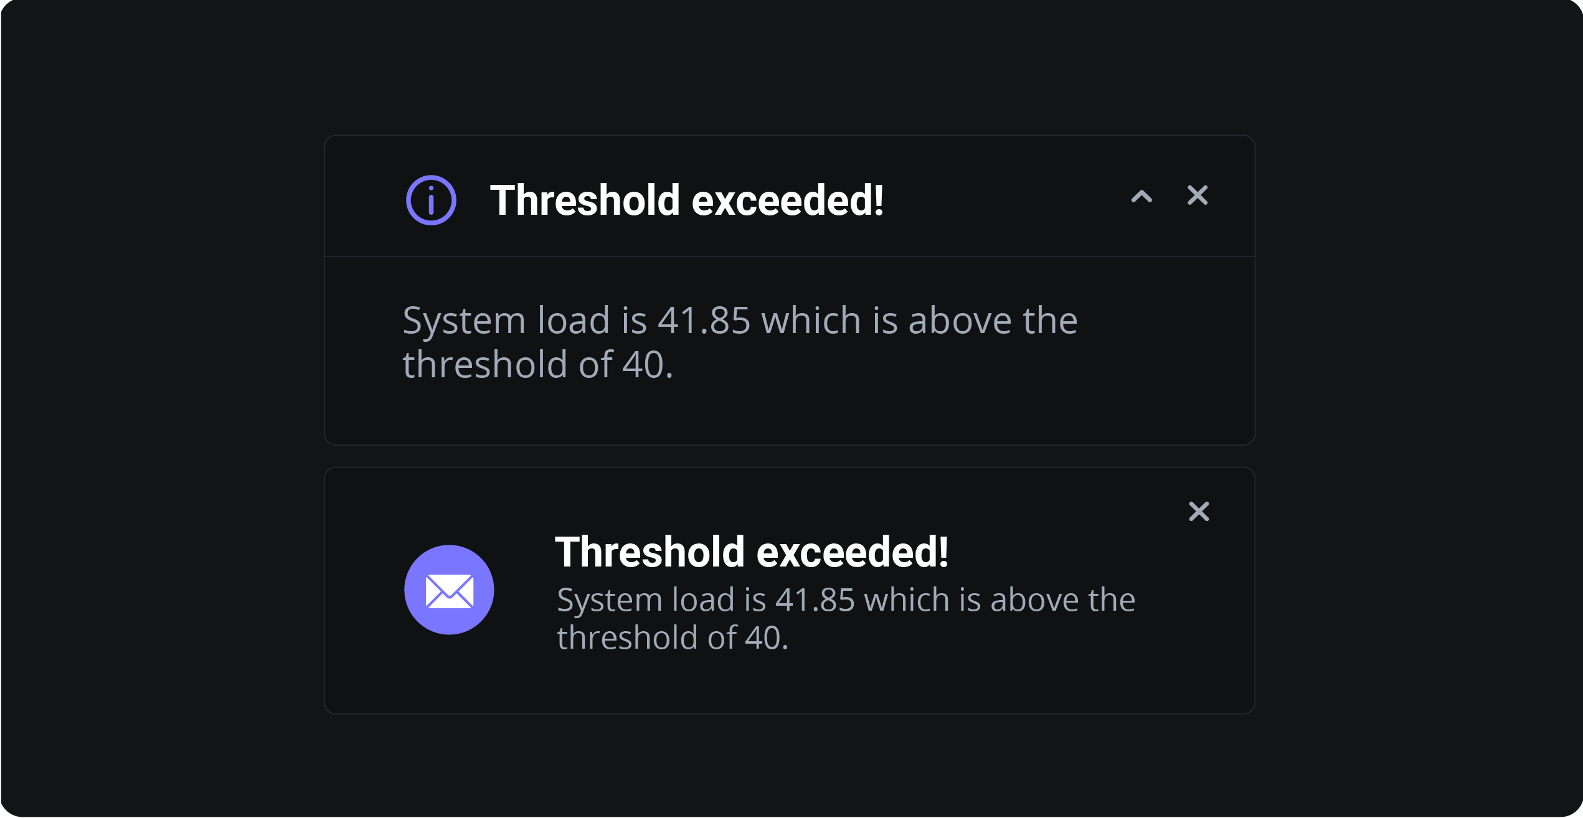This screenshot has height=818, width=1583.
Task: Collapse the top notification using the chevron
Action: pyautogui.click(x=1141, y=197)
